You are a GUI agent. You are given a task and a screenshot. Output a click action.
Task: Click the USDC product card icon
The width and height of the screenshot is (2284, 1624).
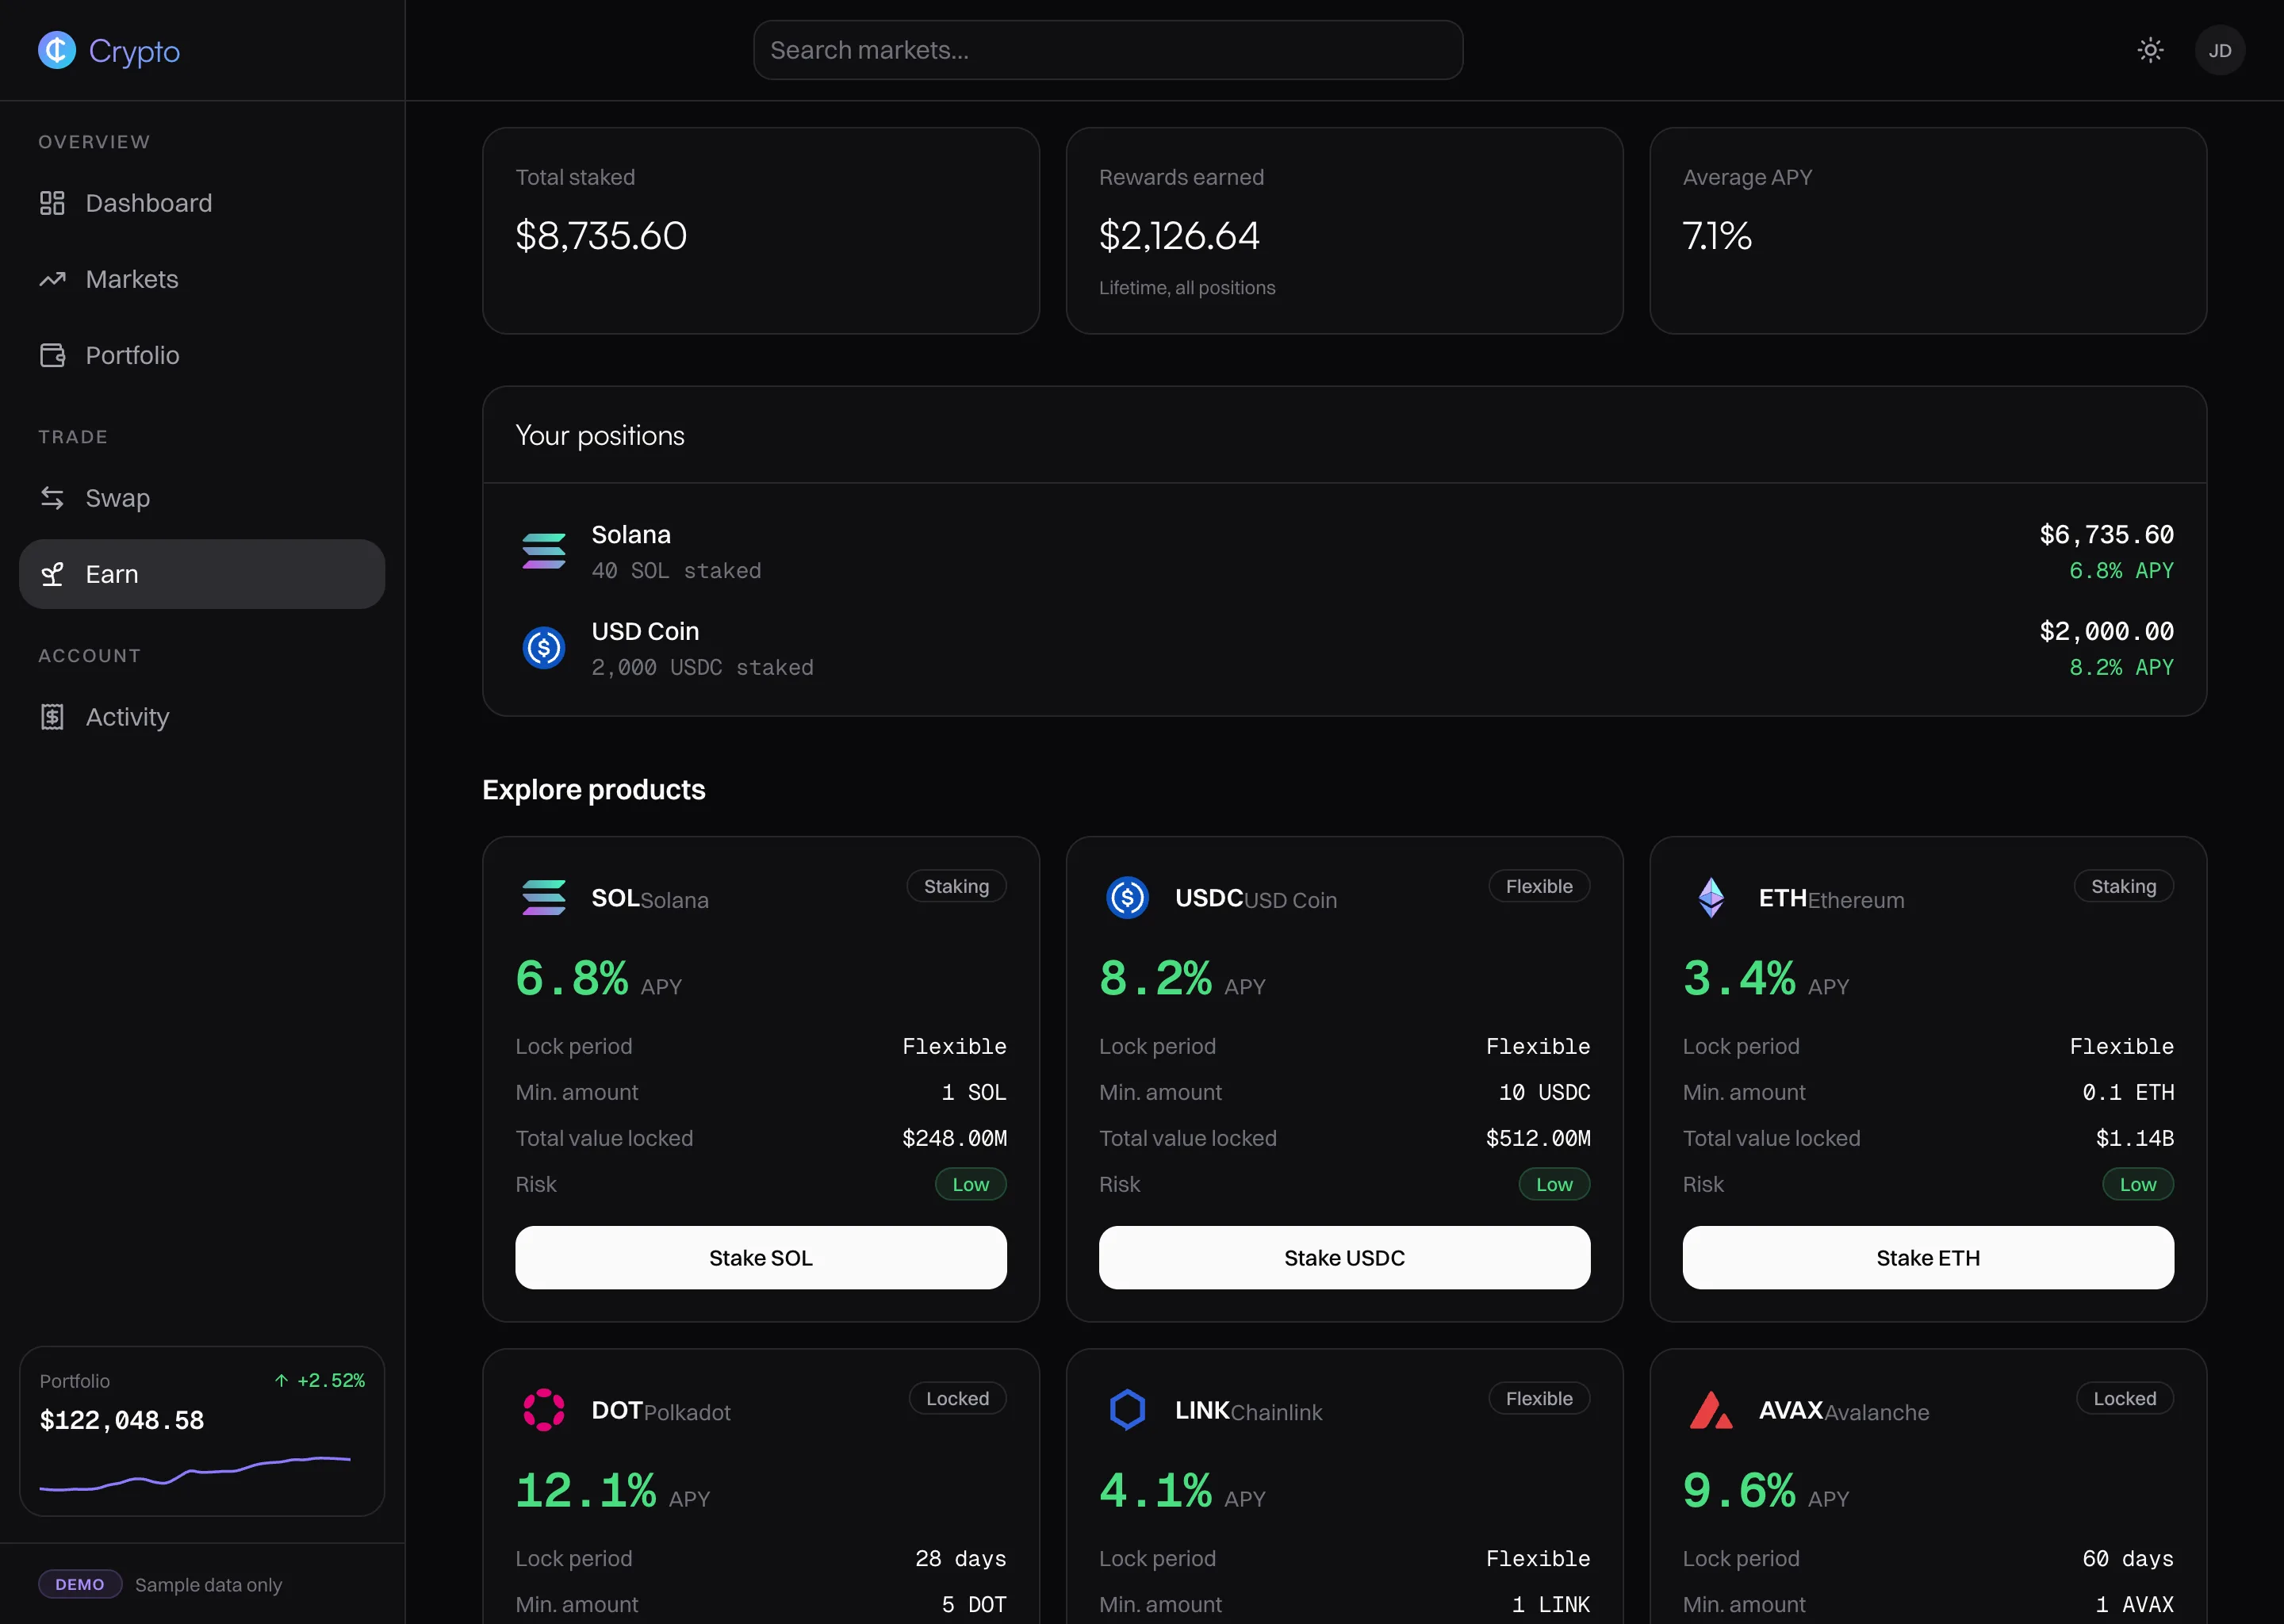1127,897
